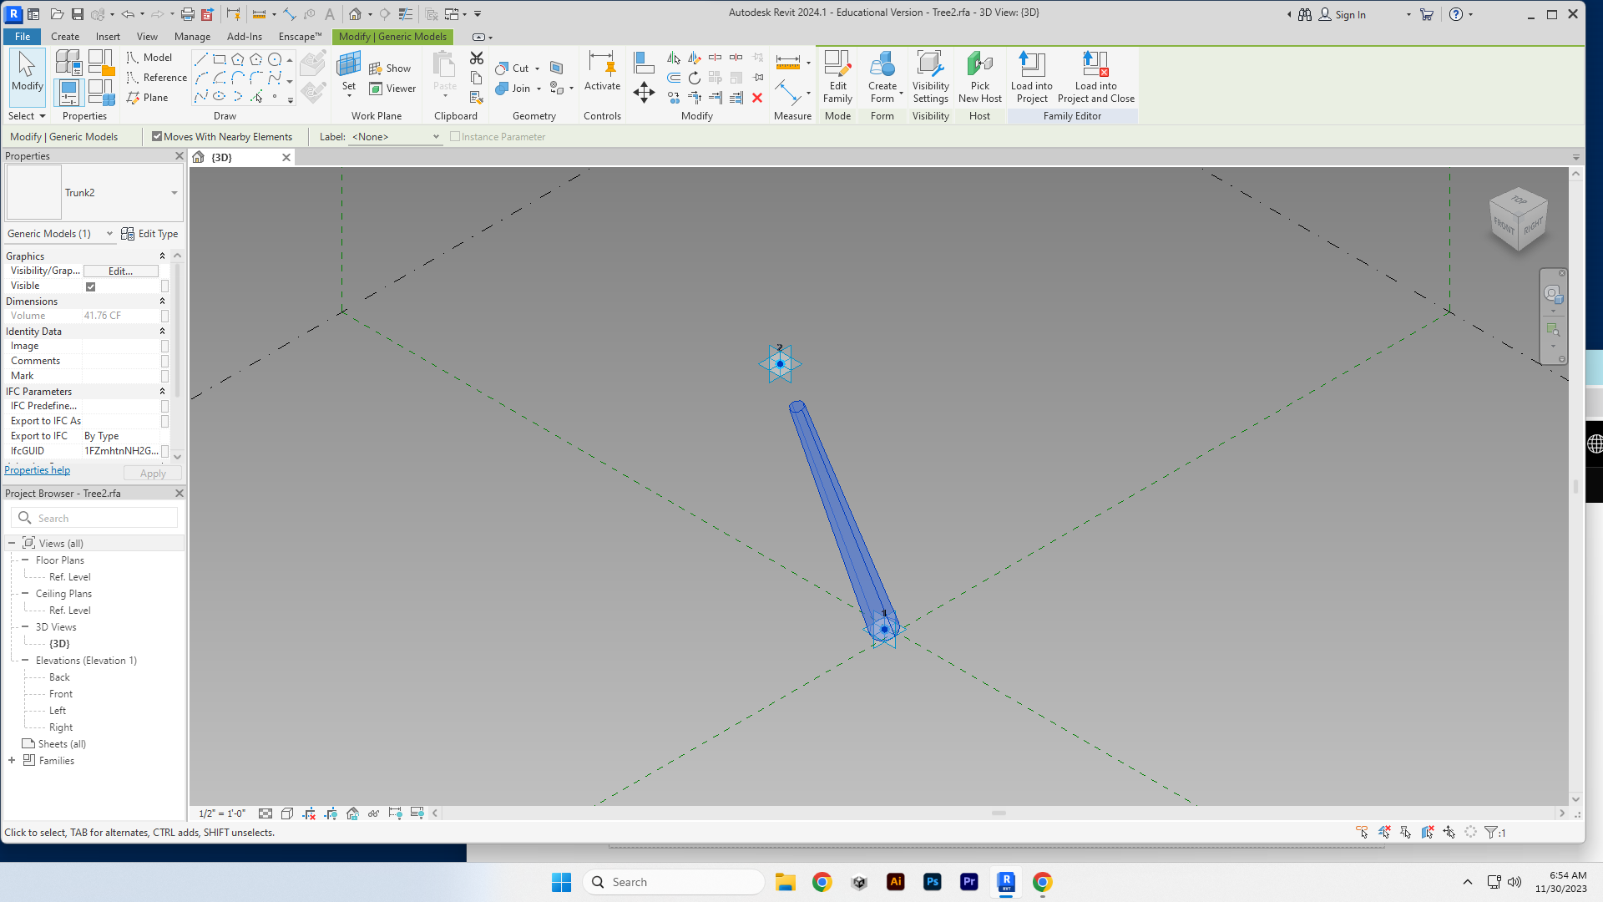
Task: Open the Enscape menu tab
Action: point(299,37)
